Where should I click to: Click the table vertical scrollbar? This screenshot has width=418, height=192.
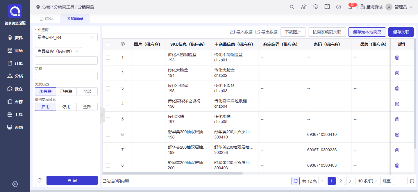tap(415, 93)
